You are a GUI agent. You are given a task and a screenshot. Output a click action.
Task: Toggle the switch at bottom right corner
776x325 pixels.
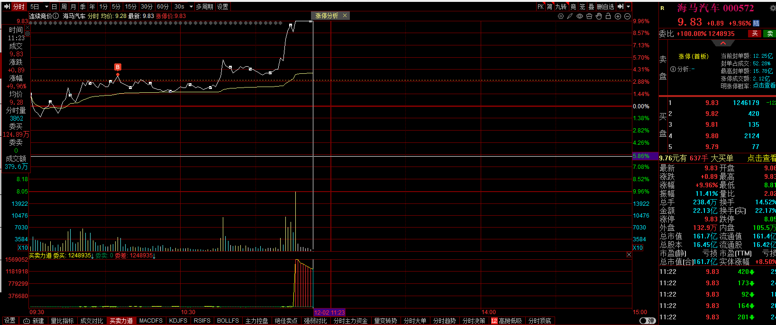point(647,321)
